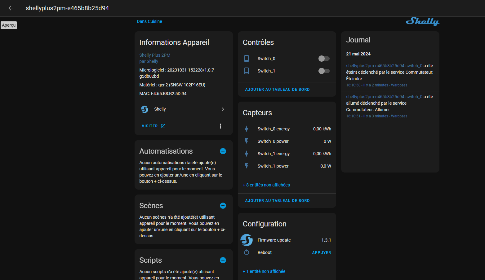Screen dimensions: 485x280
Task: Click the Shelly integration icon in device info
Action: coord(145,109)
